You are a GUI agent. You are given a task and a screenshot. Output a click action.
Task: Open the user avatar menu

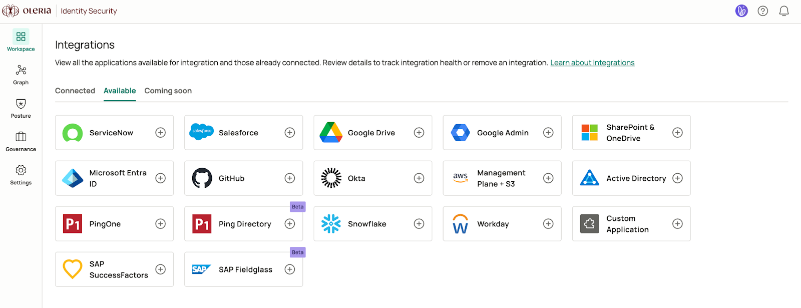(741, 11)
